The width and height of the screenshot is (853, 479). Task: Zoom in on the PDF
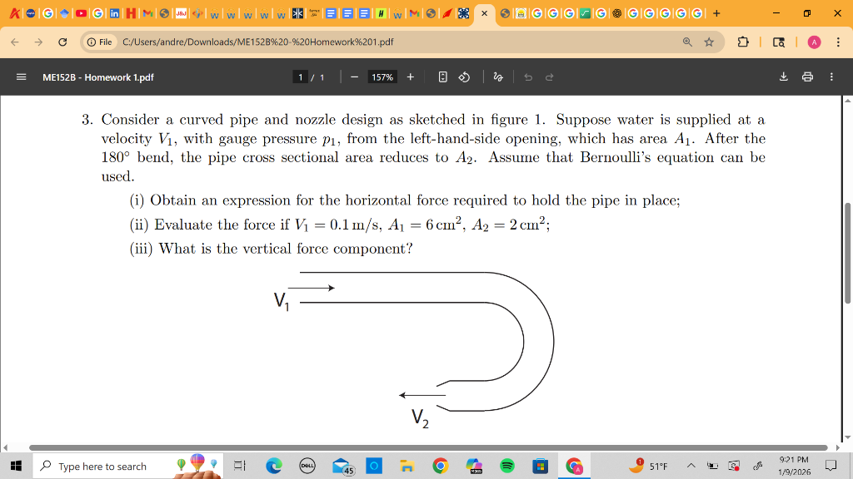click(x=410, y=77)
